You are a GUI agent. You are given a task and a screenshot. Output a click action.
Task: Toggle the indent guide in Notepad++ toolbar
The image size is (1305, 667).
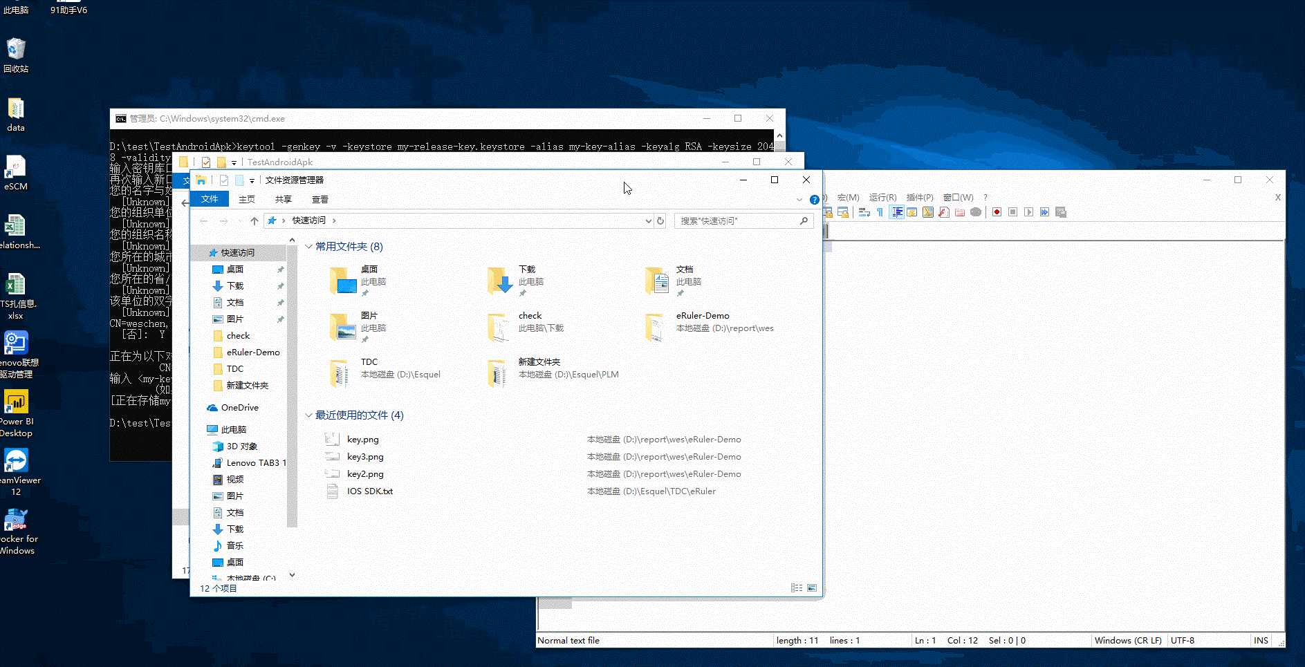coord(897,212)
